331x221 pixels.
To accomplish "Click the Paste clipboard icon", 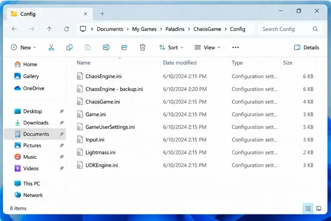I will tap(88, 47).
